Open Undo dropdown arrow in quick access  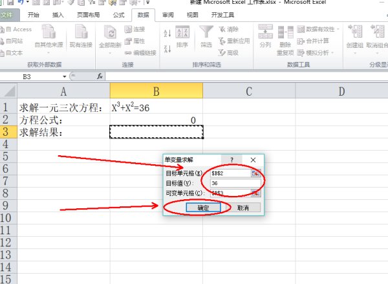[27, 2]
